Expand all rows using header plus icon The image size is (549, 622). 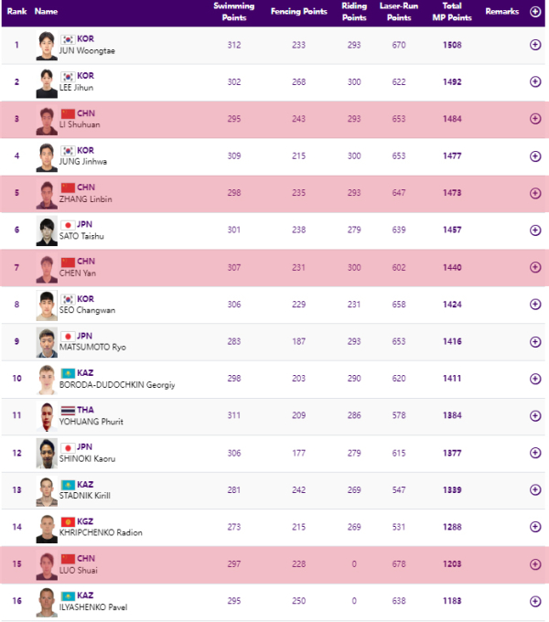tap(535, 12)
